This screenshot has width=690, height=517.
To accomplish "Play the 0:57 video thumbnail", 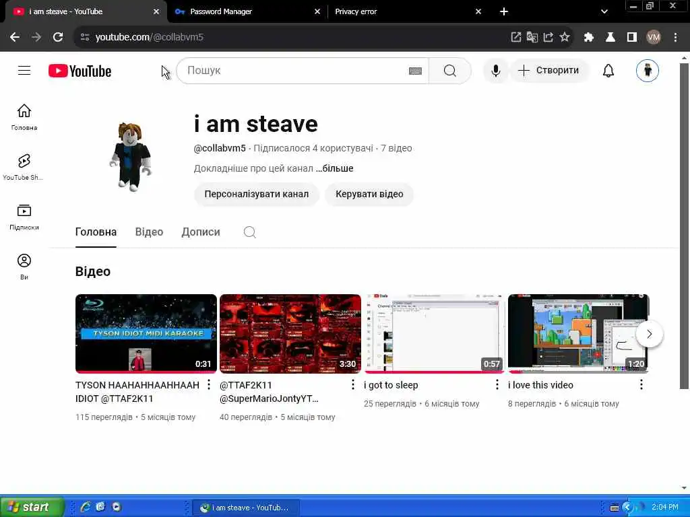I will [x=435, y=334].
